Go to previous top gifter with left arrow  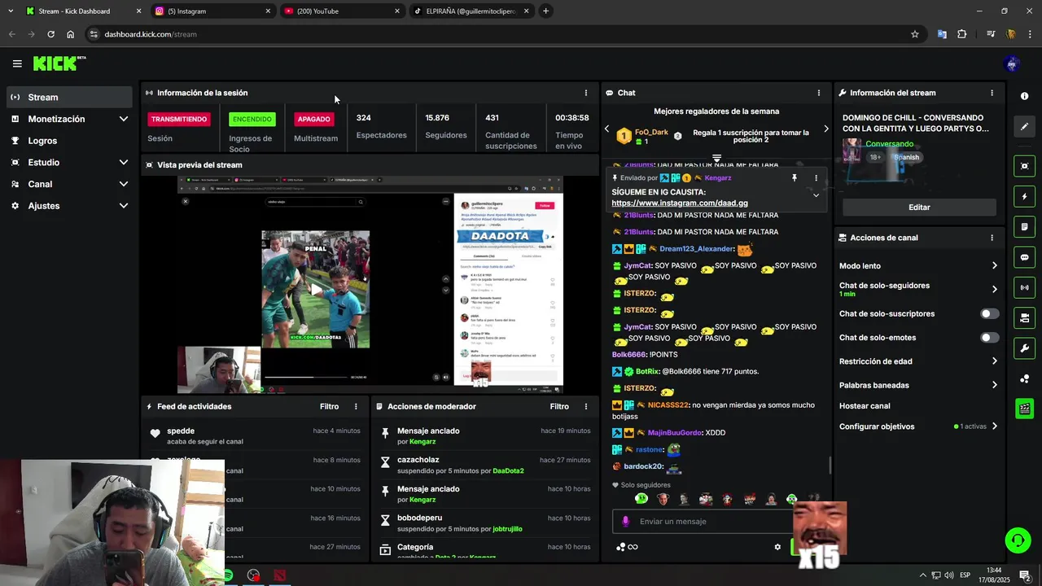606,129
